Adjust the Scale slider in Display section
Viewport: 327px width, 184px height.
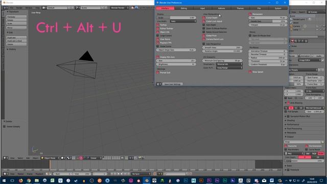pos(176,18)
